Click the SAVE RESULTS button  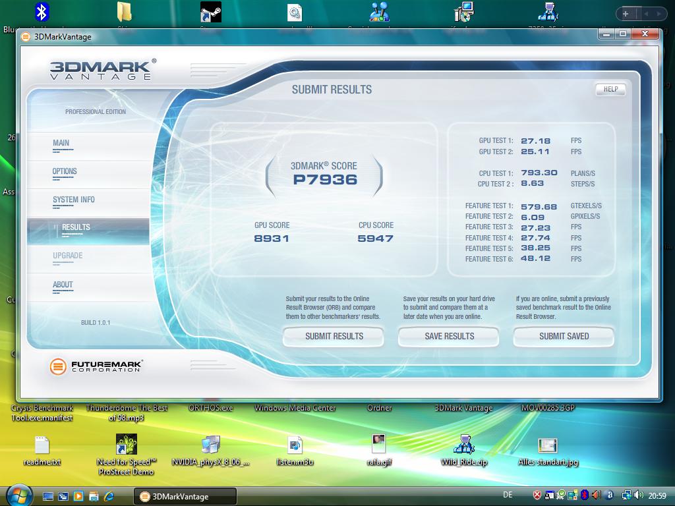(x=449, y=337)
